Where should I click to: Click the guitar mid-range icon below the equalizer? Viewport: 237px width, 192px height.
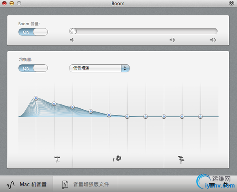(x=117, y=158)
